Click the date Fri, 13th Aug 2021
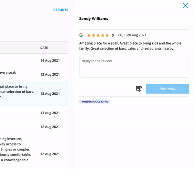 point(132,35)
